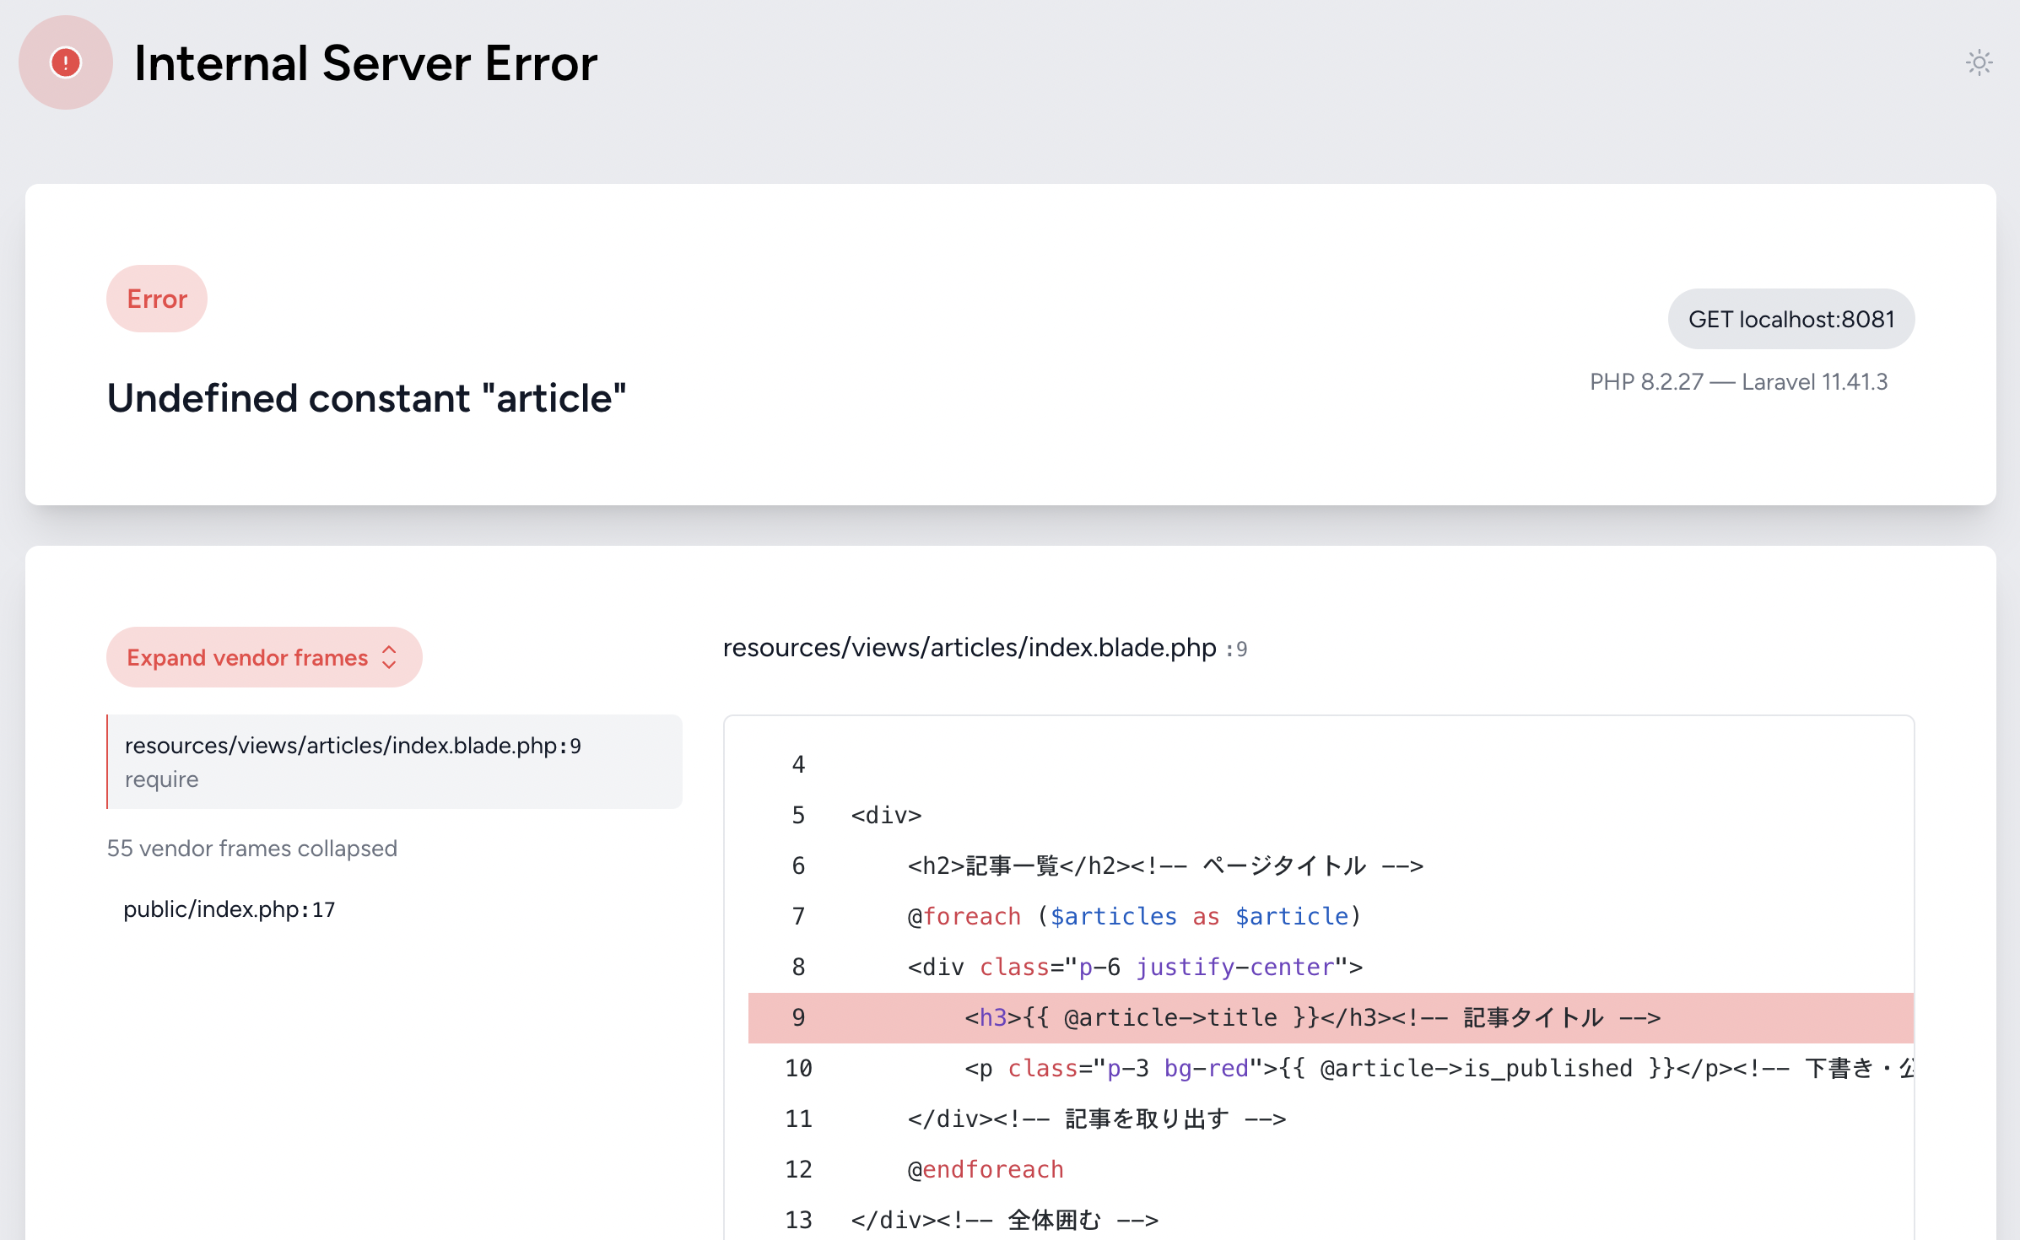The width and height of the screenshot is (2020, 1240).
Task: Click the require label under first frame
Action: [x=162, y=779]
